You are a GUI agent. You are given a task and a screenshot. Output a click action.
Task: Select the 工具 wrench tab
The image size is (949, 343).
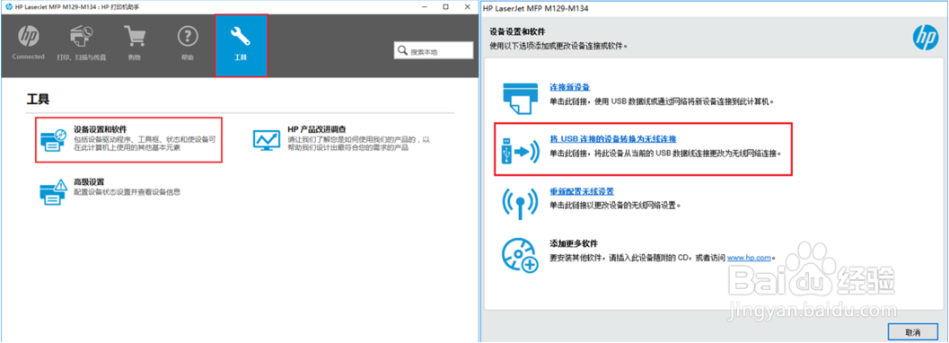(241, 46)
